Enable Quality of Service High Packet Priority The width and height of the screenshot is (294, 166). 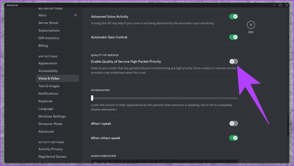[233, 61]
